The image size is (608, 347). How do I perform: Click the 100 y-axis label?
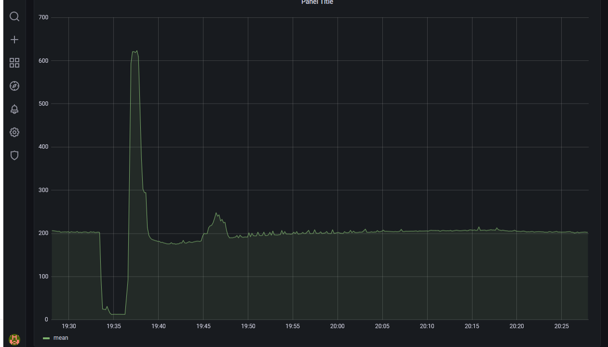(x=43, y=277)
